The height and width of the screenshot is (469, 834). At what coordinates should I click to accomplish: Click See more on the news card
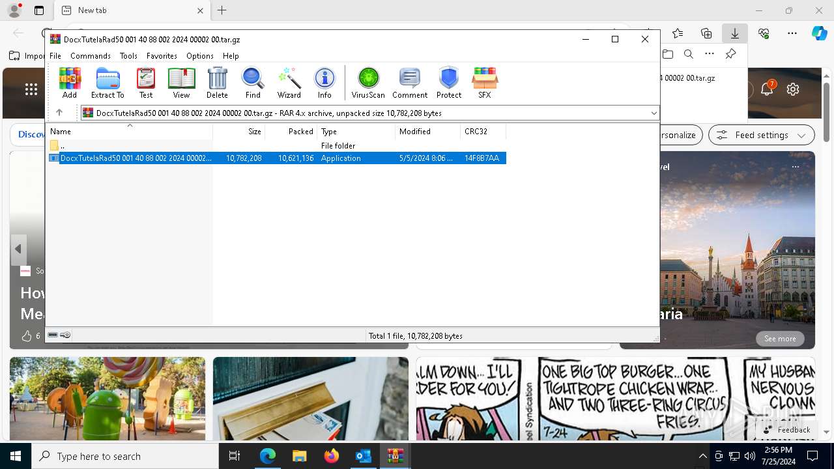click(x=780, y=339)
